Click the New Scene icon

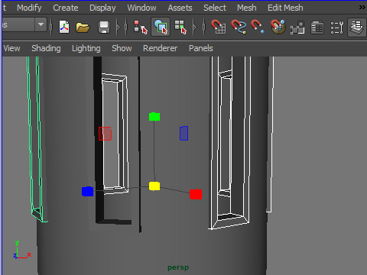(x=64, y=27)
